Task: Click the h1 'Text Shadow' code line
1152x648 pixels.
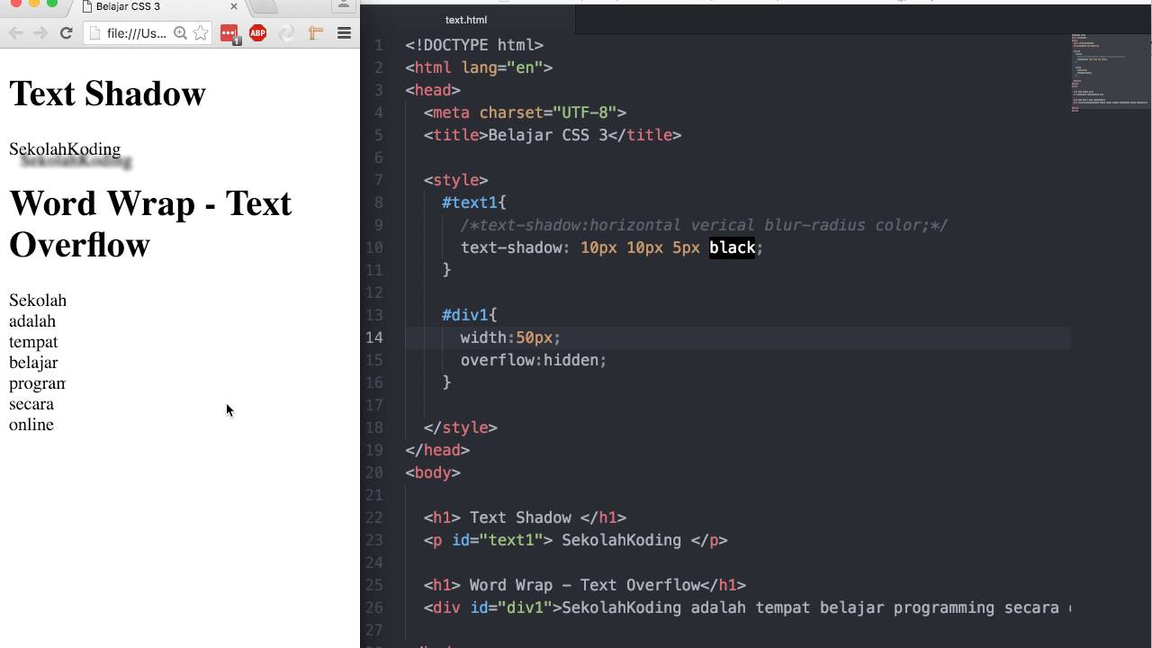Action: pos(525,517)
